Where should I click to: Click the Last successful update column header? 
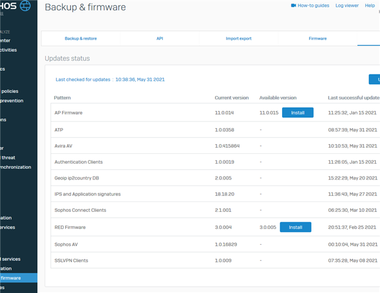[354, 98]
